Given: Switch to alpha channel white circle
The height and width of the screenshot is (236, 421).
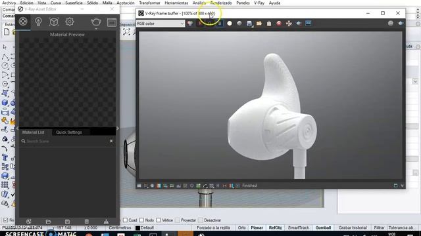Looking at the screenshot, I should 230,24.
